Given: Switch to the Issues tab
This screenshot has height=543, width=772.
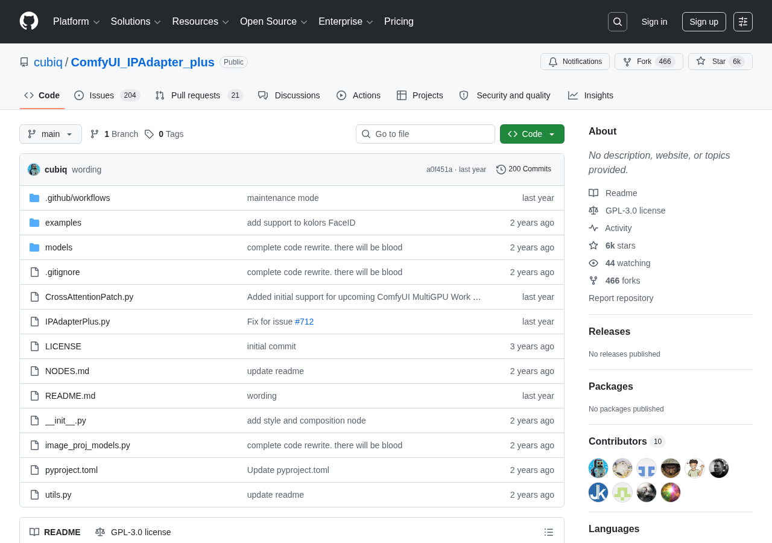Looking at the screenshot, I should click(107, 95).
